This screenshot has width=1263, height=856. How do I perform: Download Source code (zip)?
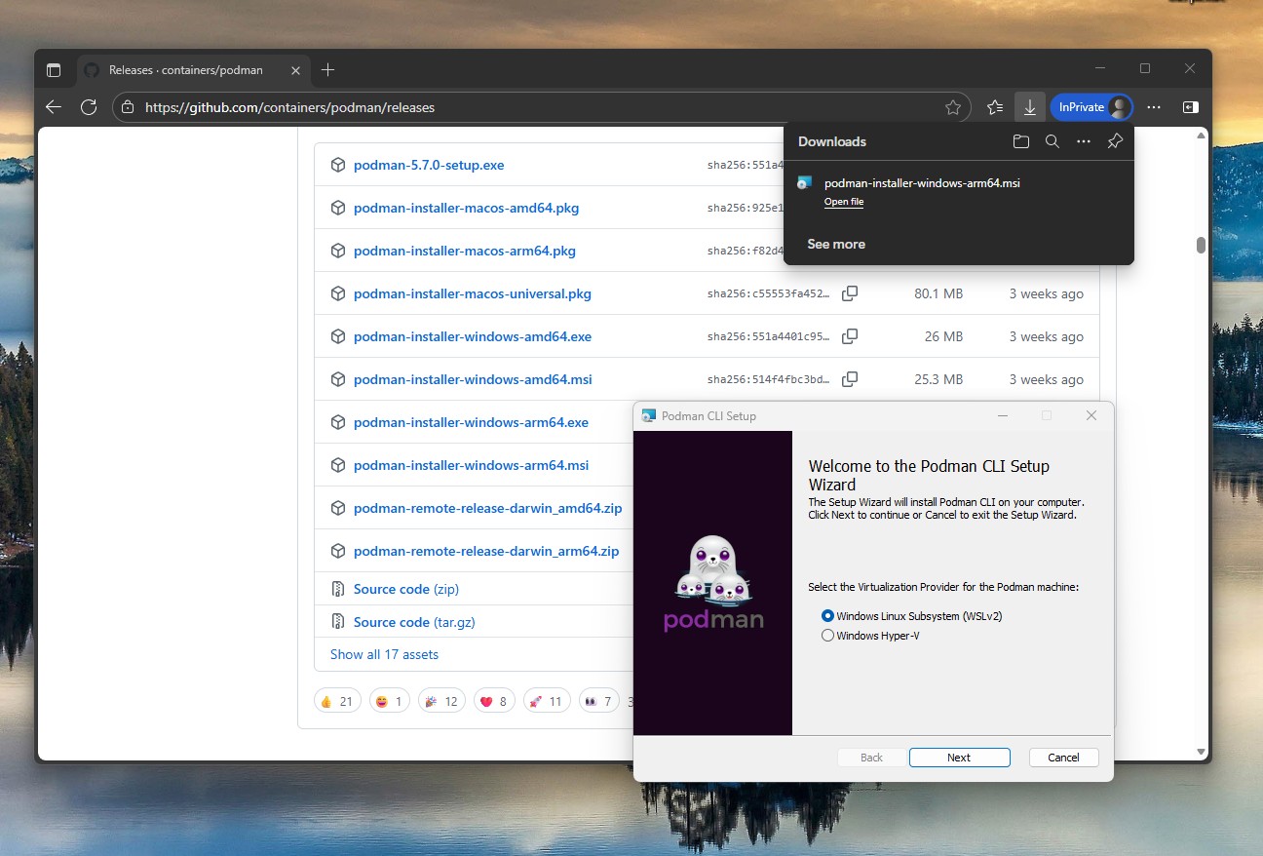pyautogui.click(x=406, y=589)
